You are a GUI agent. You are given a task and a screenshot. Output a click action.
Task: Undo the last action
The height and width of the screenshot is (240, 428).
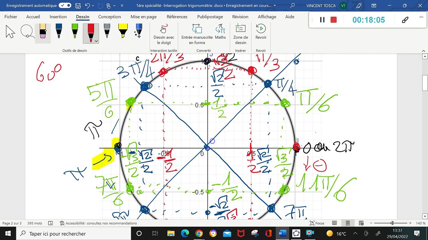tap(87, 6)
